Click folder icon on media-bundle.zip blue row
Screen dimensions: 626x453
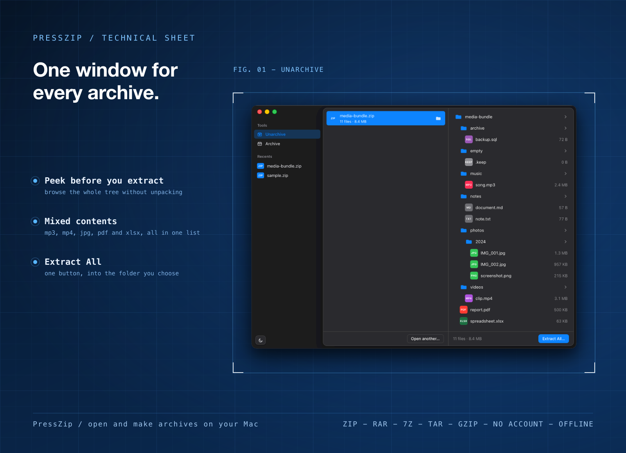click(x=438, y=118)
